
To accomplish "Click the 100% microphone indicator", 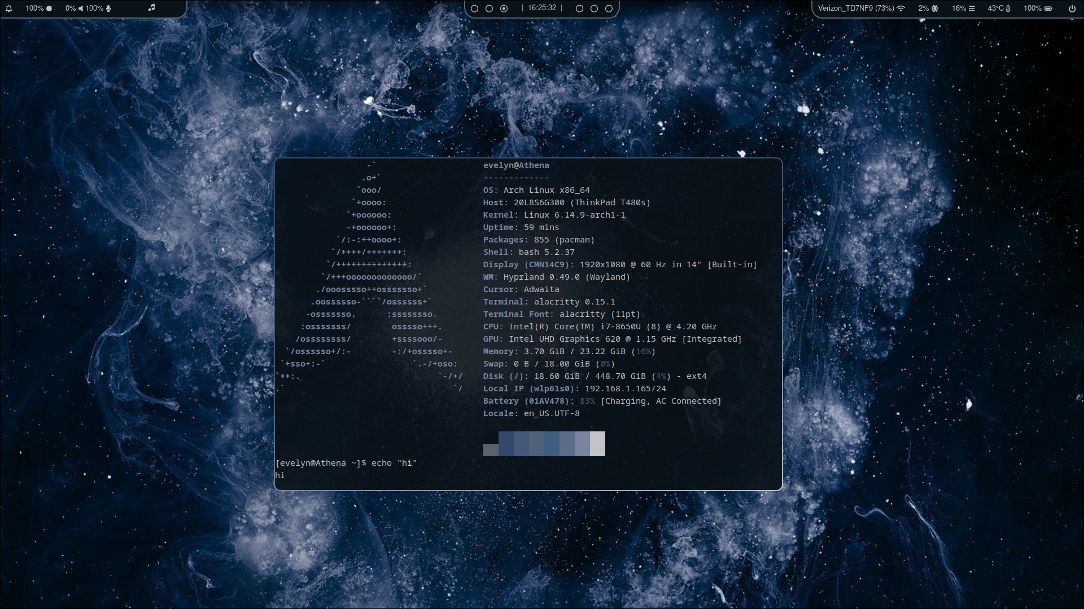I will [x=98, y=8].
